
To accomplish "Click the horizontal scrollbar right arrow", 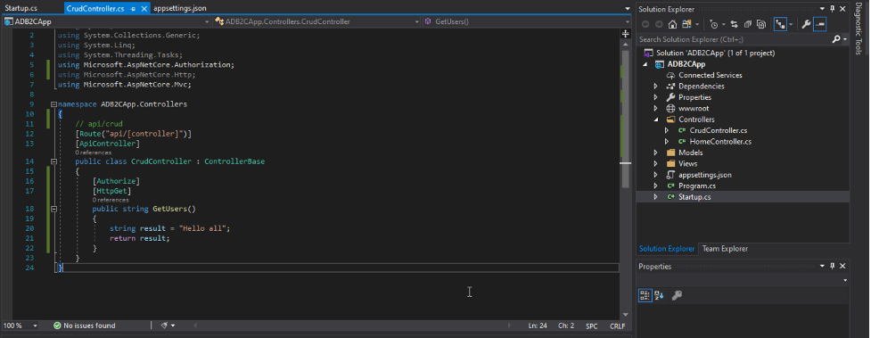I will (510, 326).
